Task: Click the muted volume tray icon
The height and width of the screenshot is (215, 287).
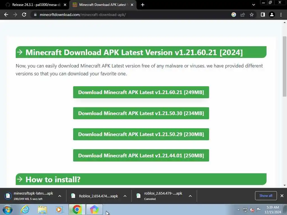Action: (x=252, y=210)
